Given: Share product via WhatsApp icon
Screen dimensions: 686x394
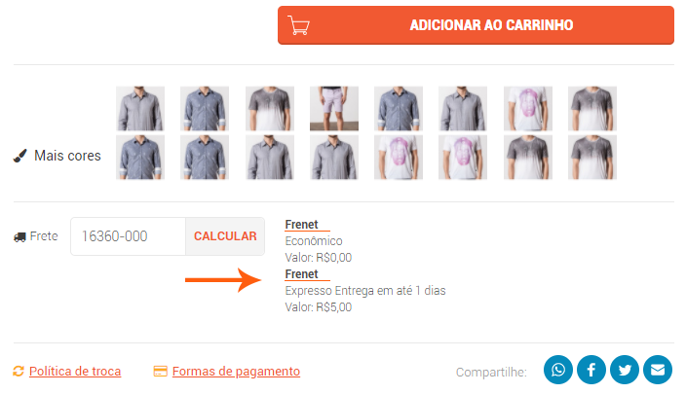Looking at the screenshot, I should (x=557, y=370).
